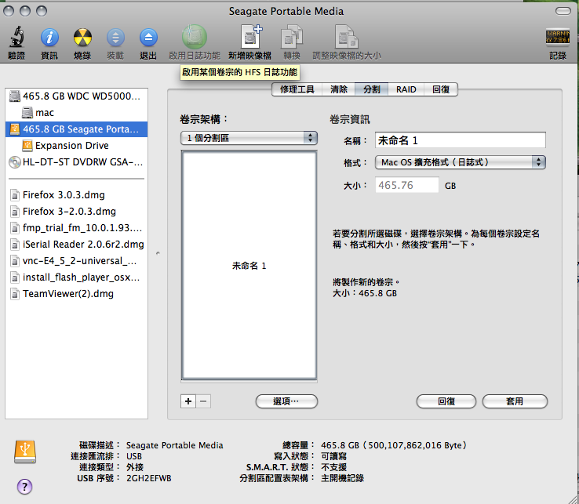Viewport: 579px width, 504px height.
Task: Select the mac volume in sidebar
Action: coord(76,113)
